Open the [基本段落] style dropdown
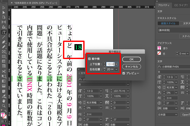190x126 pixels. [174, 30]
